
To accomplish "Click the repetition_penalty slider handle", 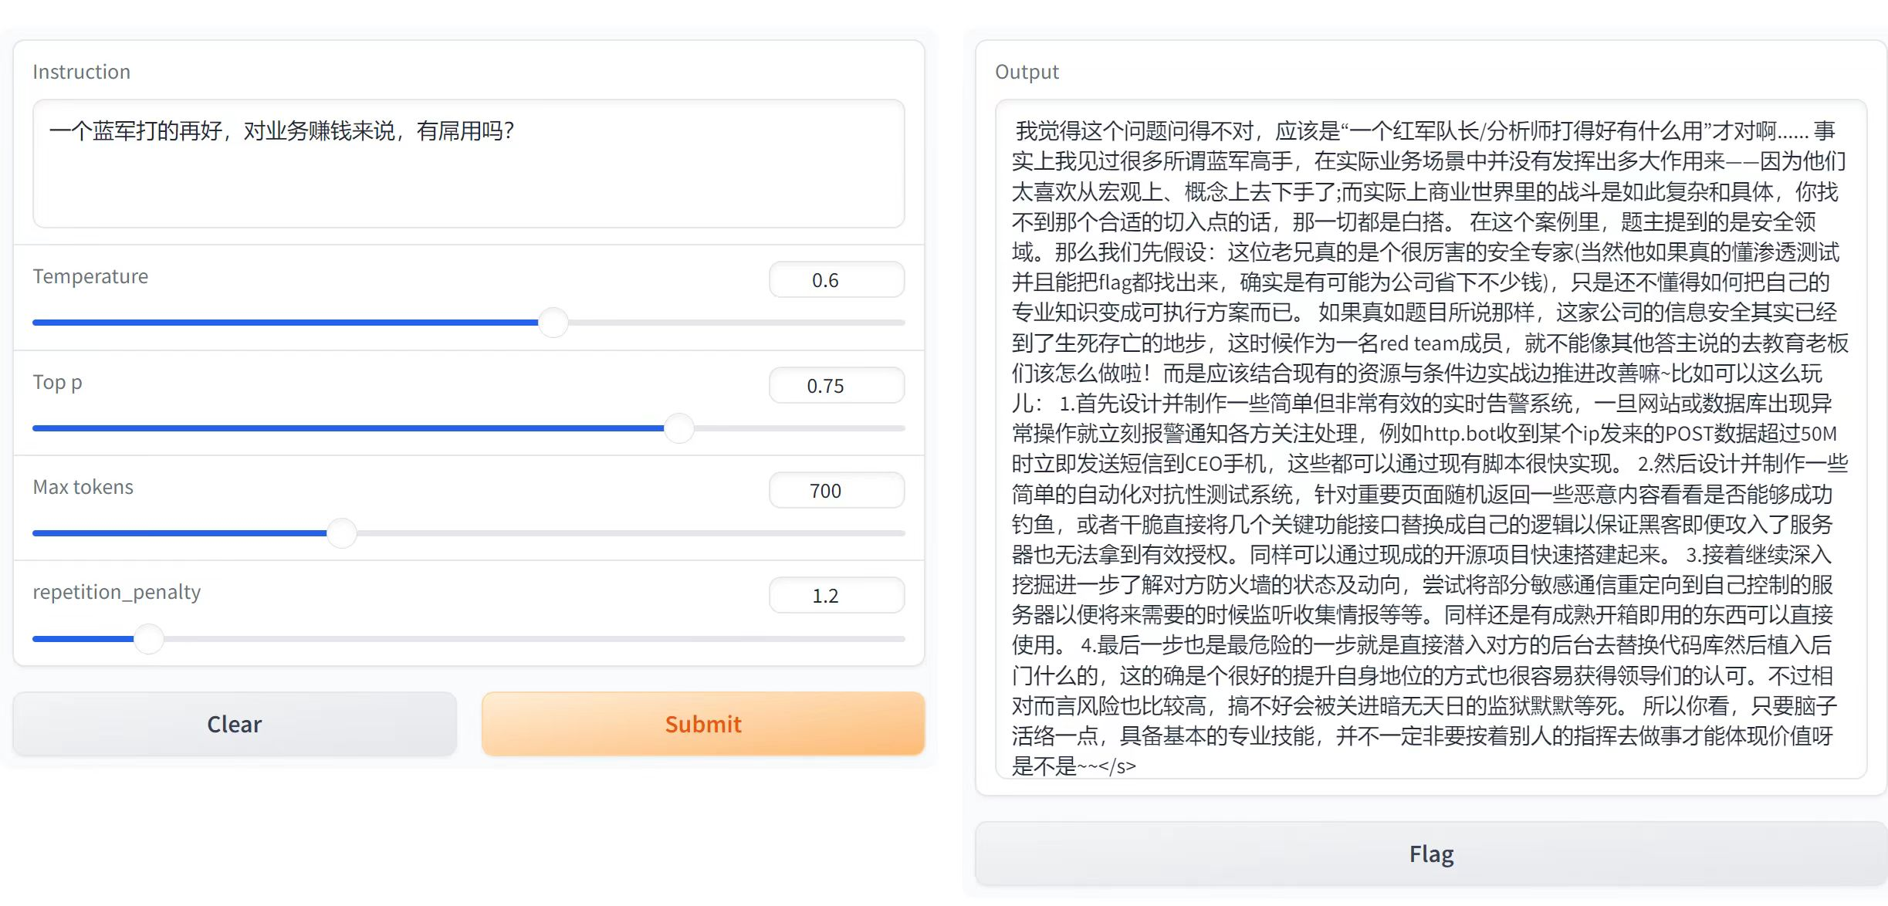I will click(x=148, y=639).
